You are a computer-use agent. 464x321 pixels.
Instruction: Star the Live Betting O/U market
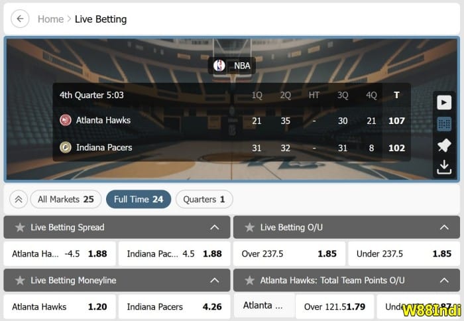coord(249,227)
